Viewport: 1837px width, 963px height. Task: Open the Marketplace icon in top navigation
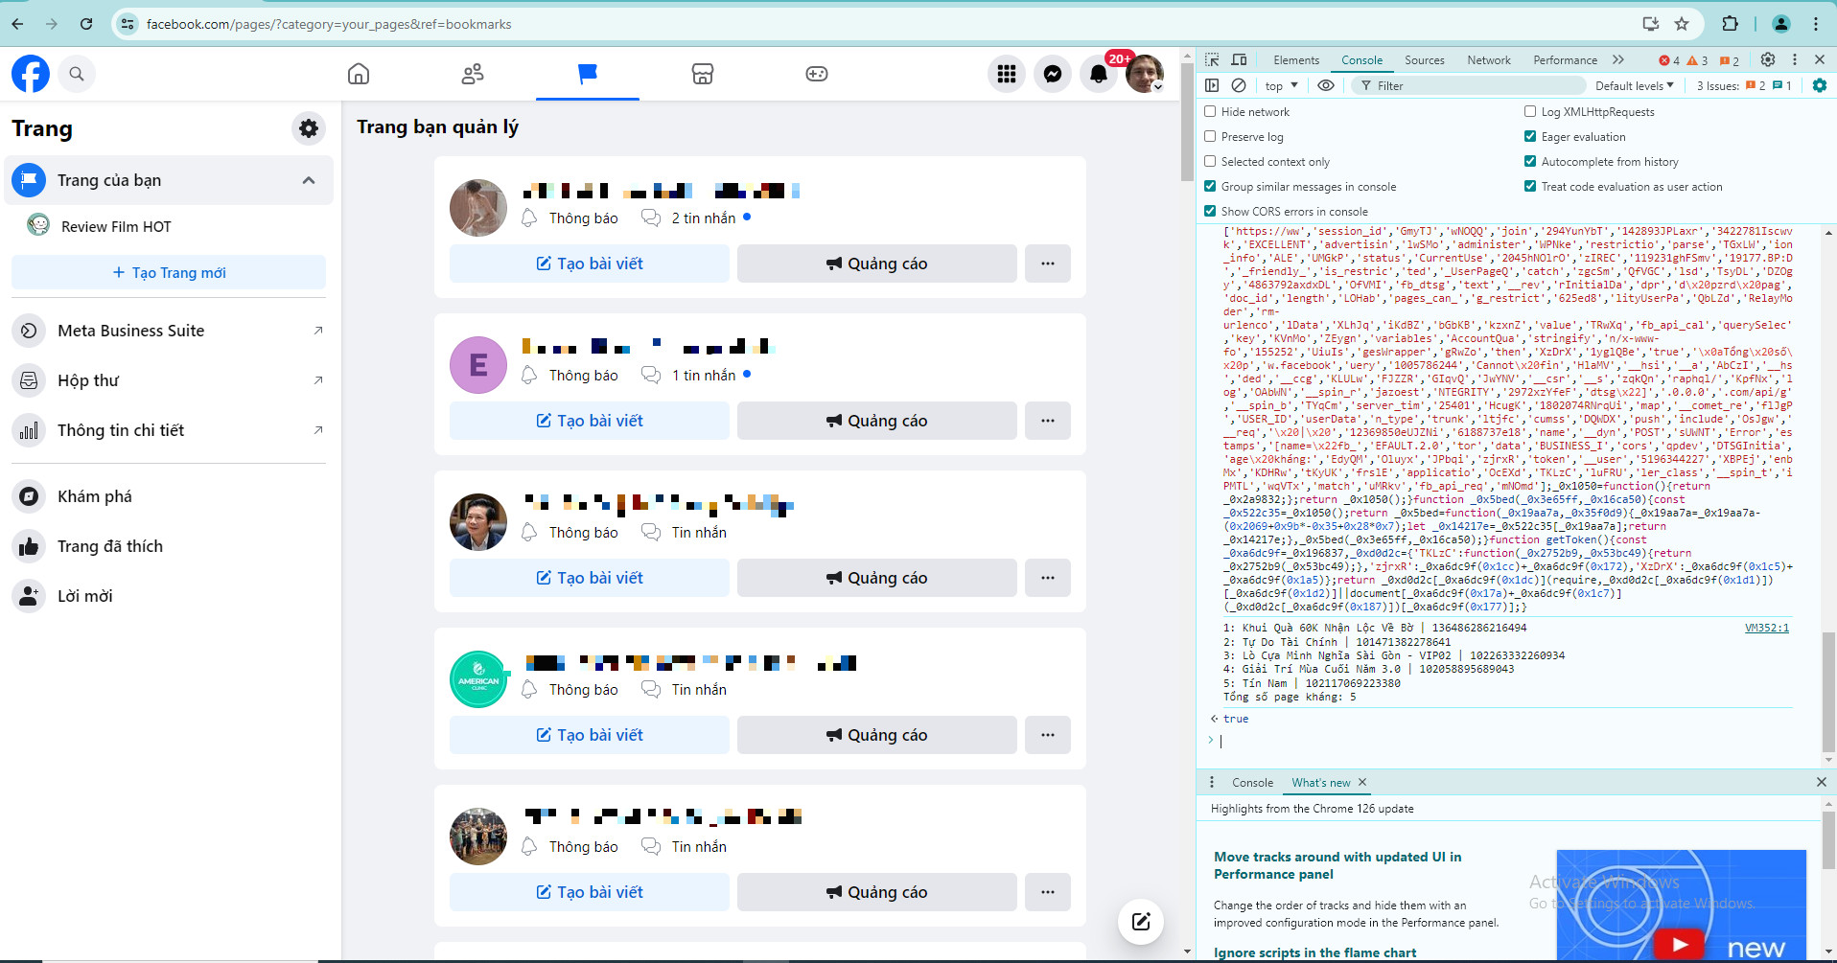click(702, 74)
